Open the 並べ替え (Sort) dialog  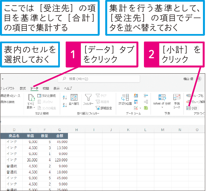click(x=74, y=99)
